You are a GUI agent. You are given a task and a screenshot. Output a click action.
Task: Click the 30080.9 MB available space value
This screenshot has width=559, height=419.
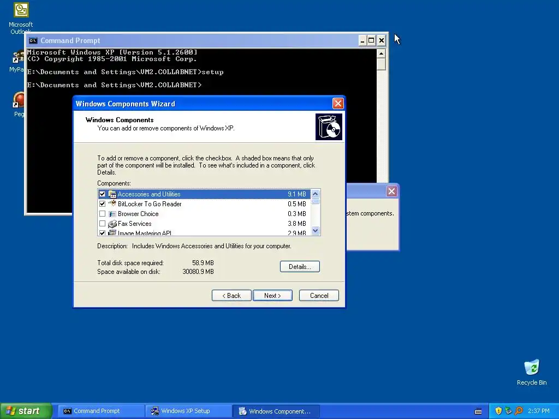pos(198,272)
